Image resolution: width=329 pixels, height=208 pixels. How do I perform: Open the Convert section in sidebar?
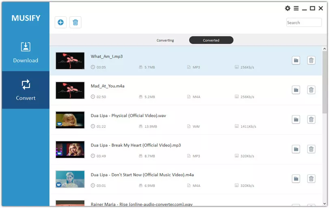[26, 90]
